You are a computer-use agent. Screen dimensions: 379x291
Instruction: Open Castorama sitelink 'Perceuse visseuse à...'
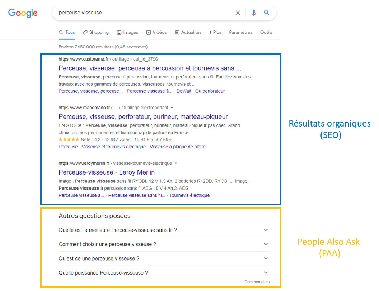click(x=149, y=91)
